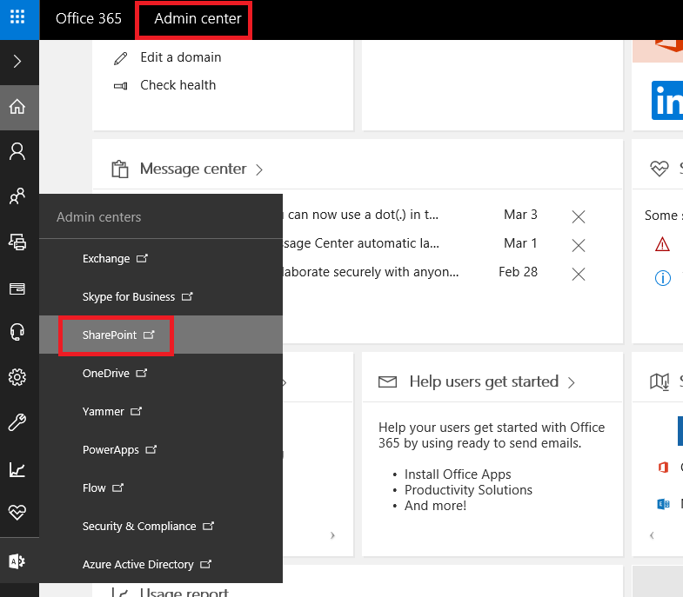The image size is (683, 597).
Task: Open Help users get started heading
Action: [484, 381]
